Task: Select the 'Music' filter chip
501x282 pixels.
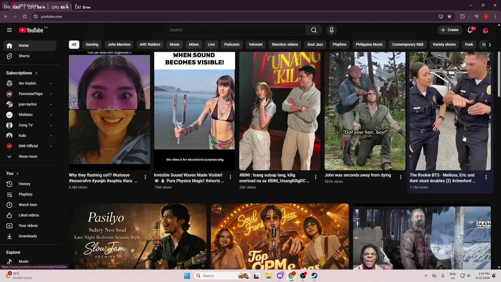Action: tap(175, 45)
